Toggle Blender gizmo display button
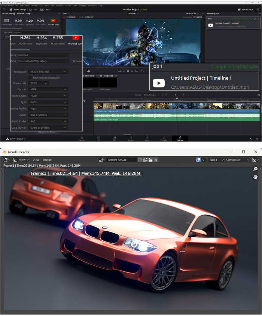Screen dimensions: 262x316 coord(198,160)
